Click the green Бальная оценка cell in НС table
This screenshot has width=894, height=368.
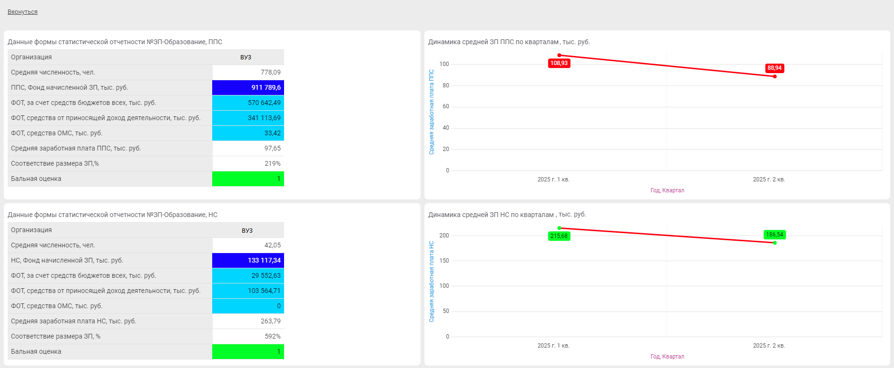point(248,351)
